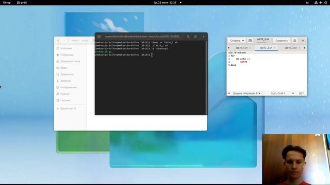Open the terminal hamburger menu

pos(195,36)
